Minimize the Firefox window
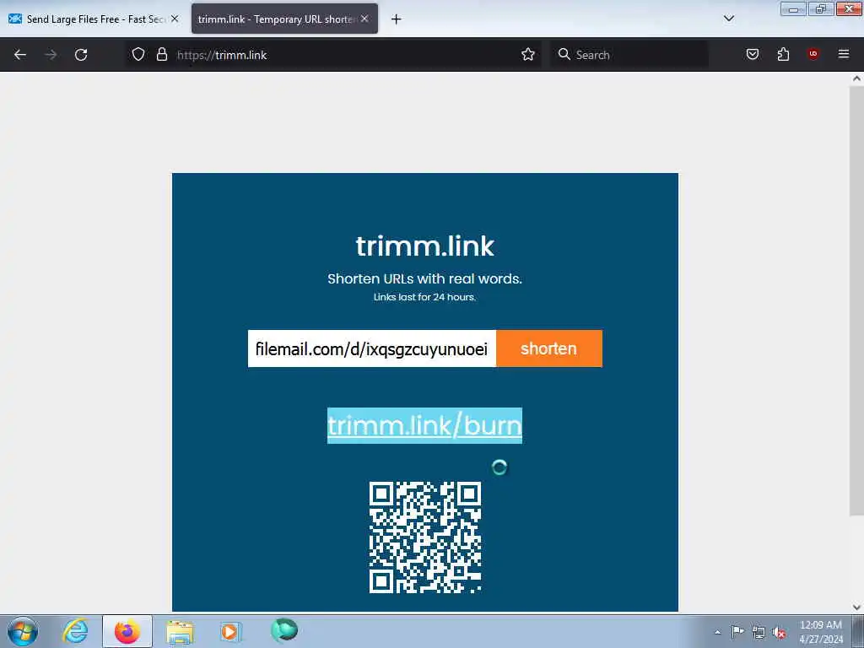This screenshot has height=648, width=864. pyautogui.click(x=793, y=8)
